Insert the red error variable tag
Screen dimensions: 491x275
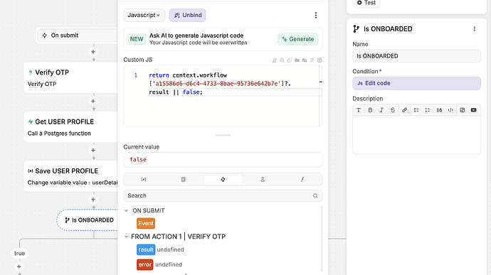click(144, 264)
